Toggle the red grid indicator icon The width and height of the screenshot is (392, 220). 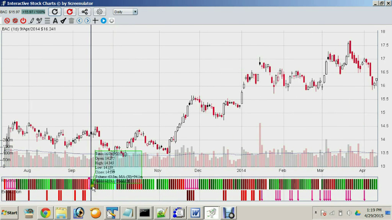[x=15, y=20]
